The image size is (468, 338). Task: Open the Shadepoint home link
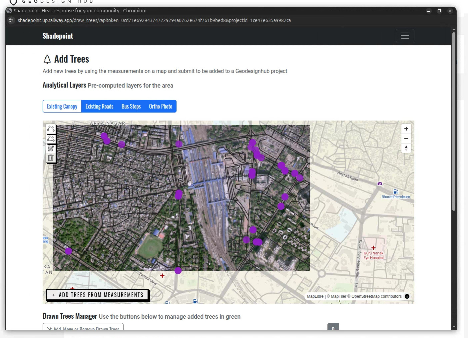click(58, 36)
